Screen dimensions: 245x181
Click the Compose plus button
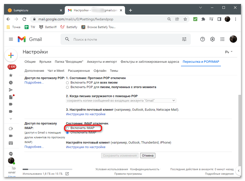(11, 55)
